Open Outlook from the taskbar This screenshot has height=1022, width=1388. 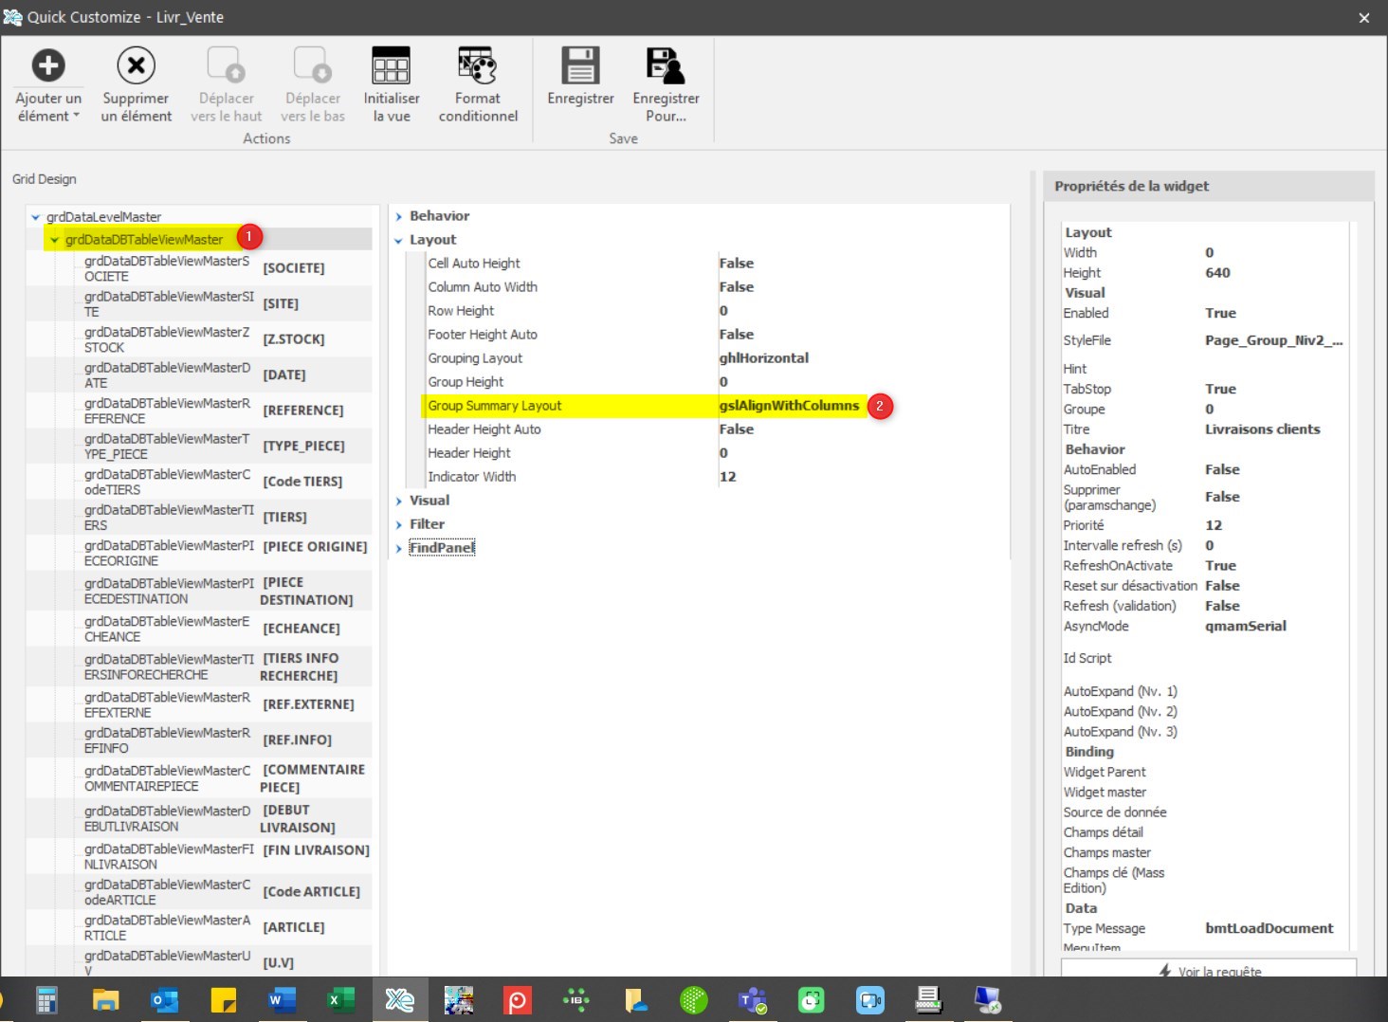click(x=164, y=1000)
